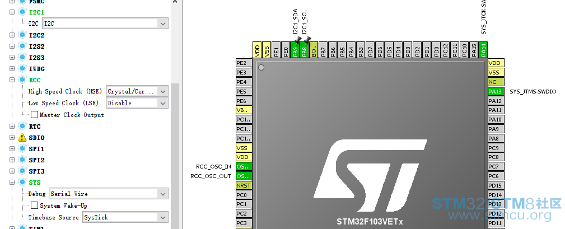Open the Timebase Source dropdown

(x=163, y=217)
